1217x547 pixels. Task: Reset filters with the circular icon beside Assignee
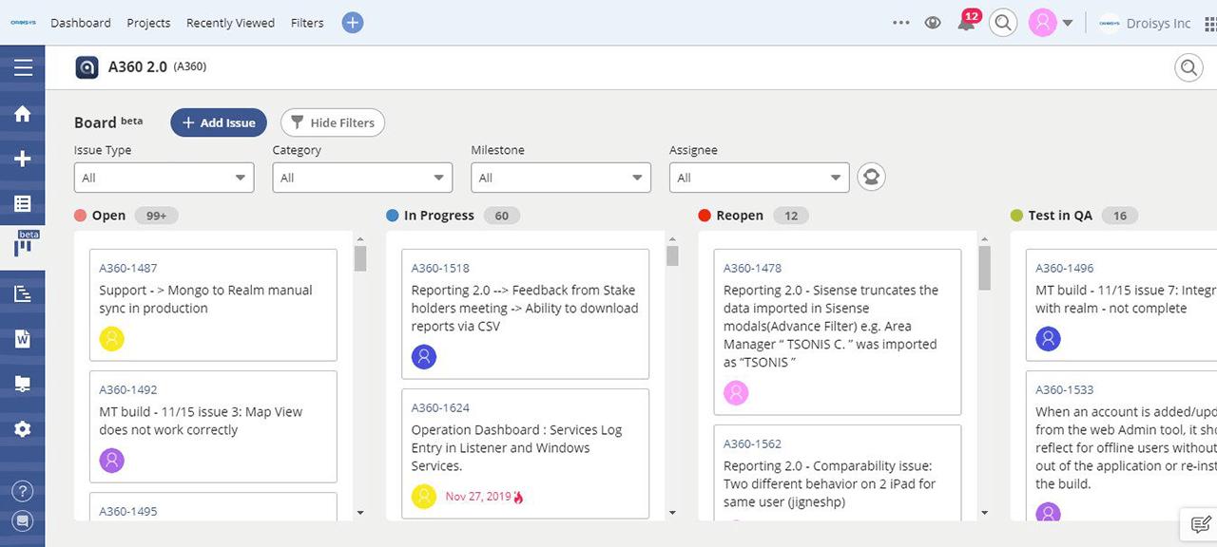(x=871, y=177)
